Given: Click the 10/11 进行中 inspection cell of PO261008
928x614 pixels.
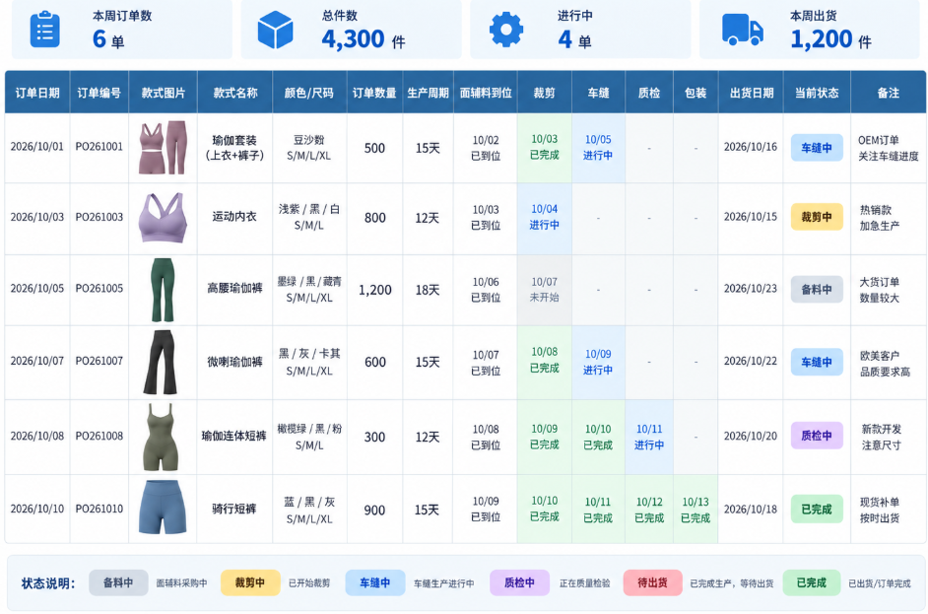Looking at the screenshot, I should [649, 437].
